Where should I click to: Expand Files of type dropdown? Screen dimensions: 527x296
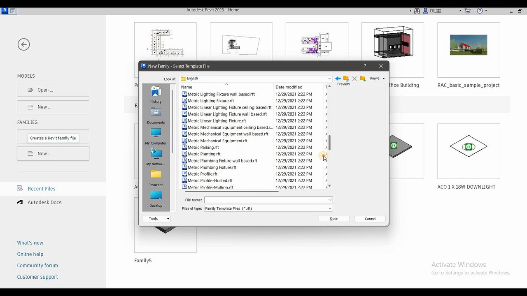(330, 208)
